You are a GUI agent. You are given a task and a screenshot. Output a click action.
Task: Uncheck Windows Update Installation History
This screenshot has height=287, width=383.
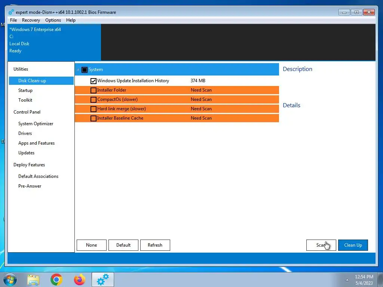click(x=93, y=81)
